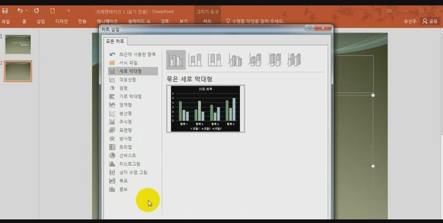The width and height of the screenshot is (443, 223).
Task: Choose 선버스트 (Sunburst) chart category
Action: (133, 155)
